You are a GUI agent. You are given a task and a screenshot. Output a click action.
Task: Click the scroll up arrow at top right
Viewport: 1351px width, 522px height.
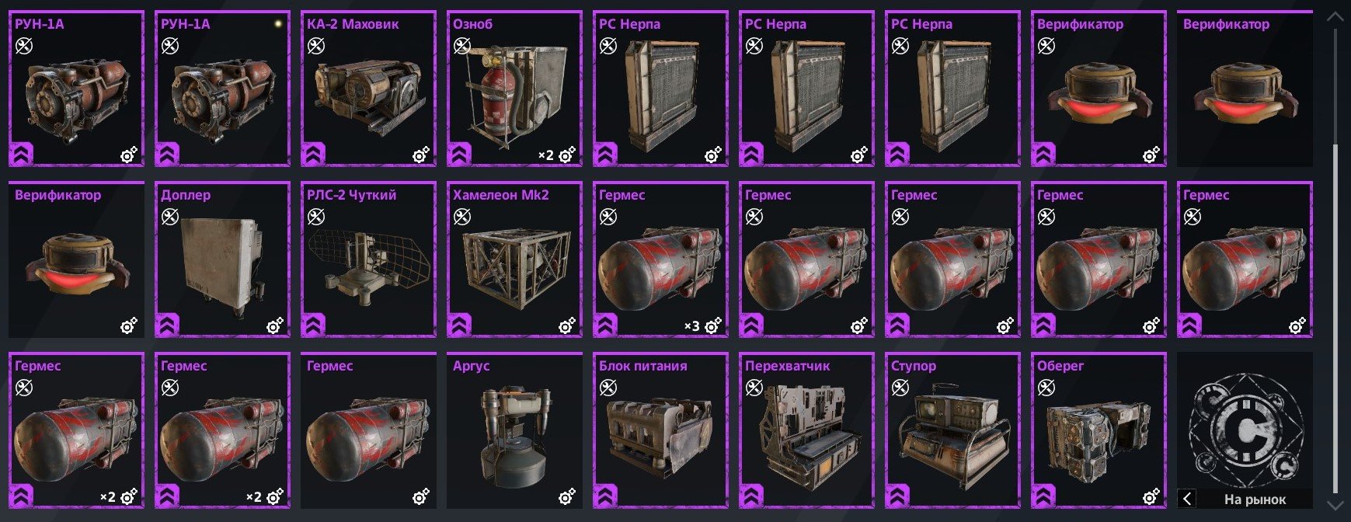(1335, 16)
